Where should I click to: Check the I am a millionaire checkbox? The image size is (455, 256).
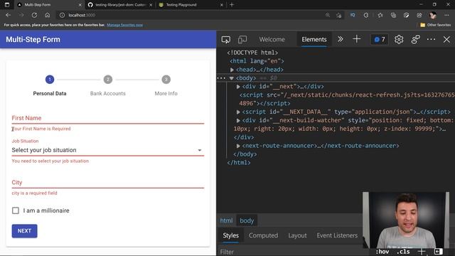[16, 210]
